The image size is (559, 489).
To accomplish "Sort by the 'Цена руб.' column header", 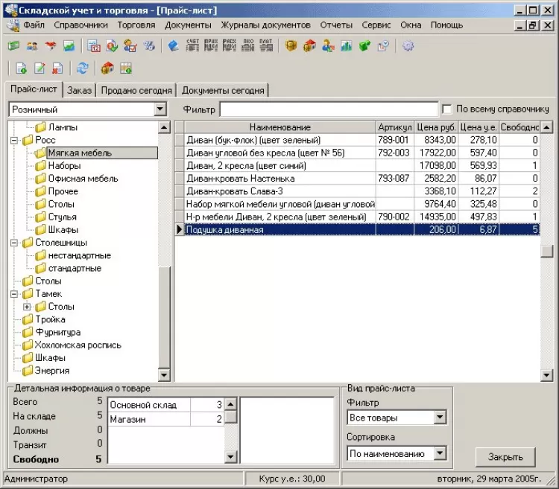I will point(436,127).
